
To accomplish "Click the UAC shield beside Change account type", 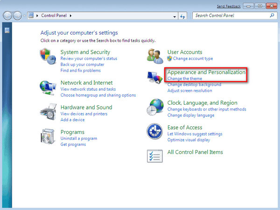I will coord(169,58).
